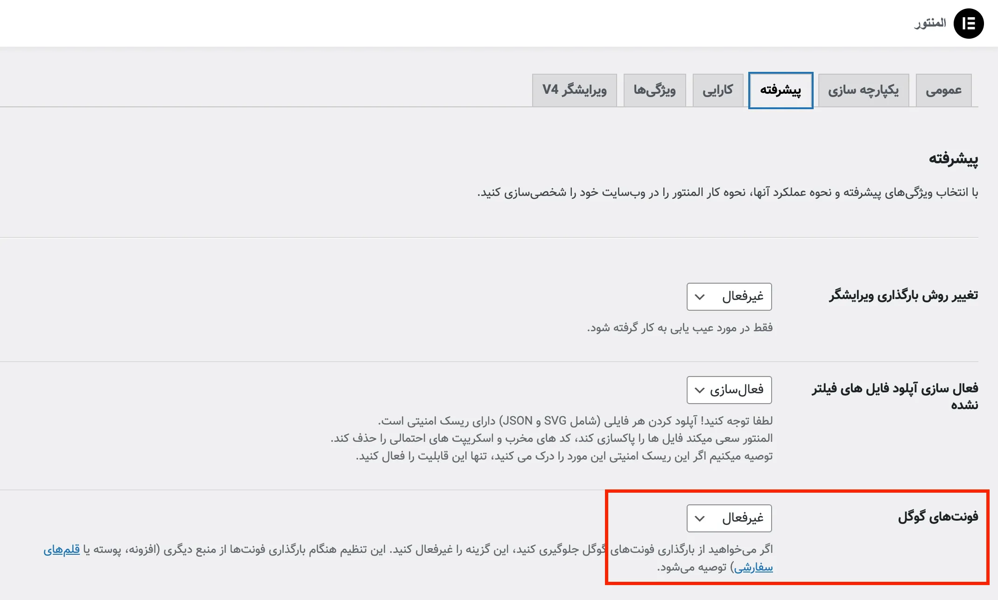Open the یکپارچه سازی tab

point(863,90)
